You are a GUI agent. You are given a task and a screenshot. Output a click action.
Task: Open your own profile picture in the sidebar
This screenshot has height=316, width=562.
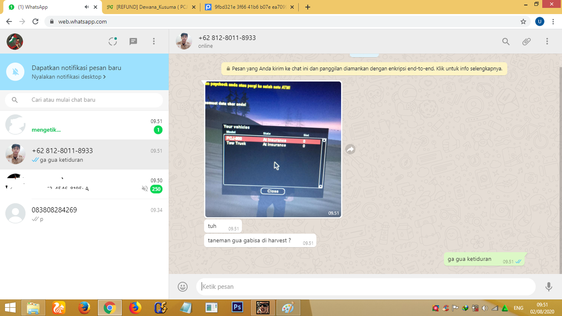pos(15,42)
